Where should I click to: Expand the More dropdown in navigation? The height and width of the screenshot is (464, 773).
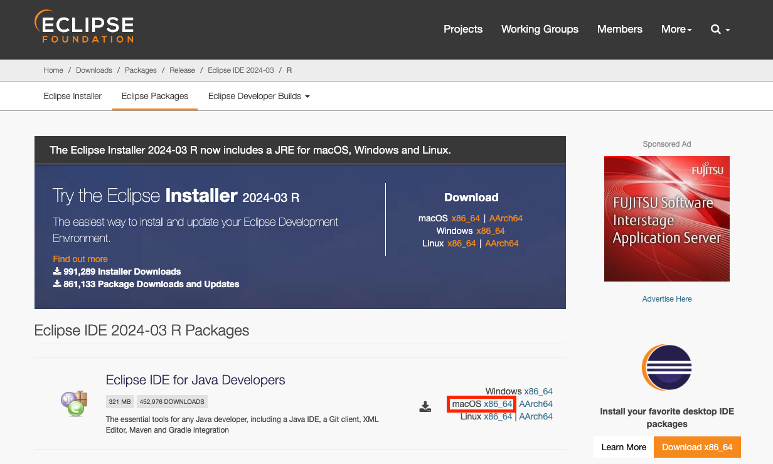click(676, 29)
